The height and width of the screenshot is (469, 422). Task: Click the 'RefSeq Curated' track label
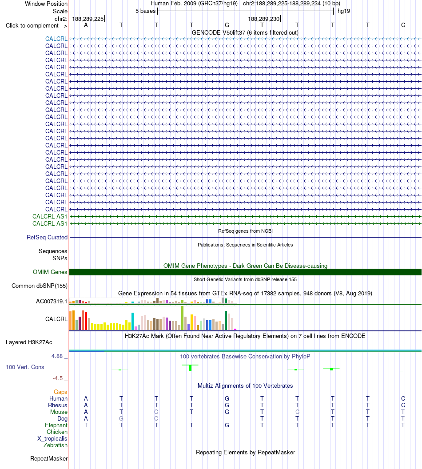pos(47,238)
